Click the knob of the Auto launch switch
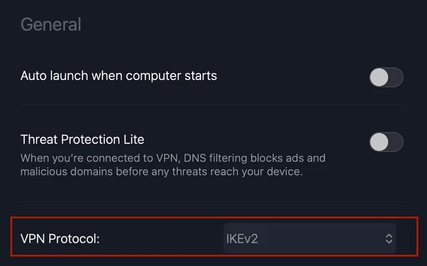The height and width of the screenshot is (266, 427). click(380, 77)
